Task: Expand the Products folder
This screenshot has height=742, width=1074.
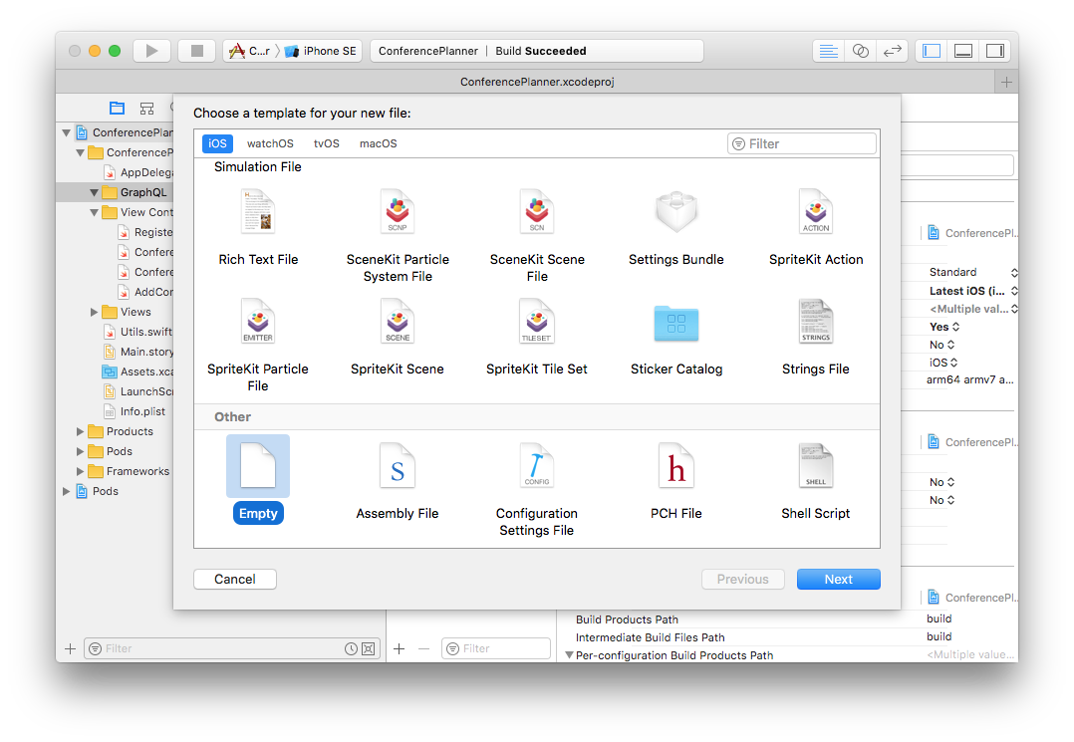Action: [x=80, y=431]
